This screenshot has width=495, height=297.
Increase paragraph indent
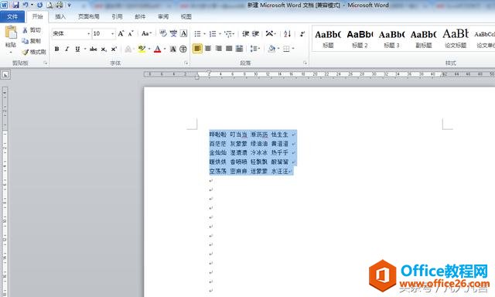pos(255,33)
